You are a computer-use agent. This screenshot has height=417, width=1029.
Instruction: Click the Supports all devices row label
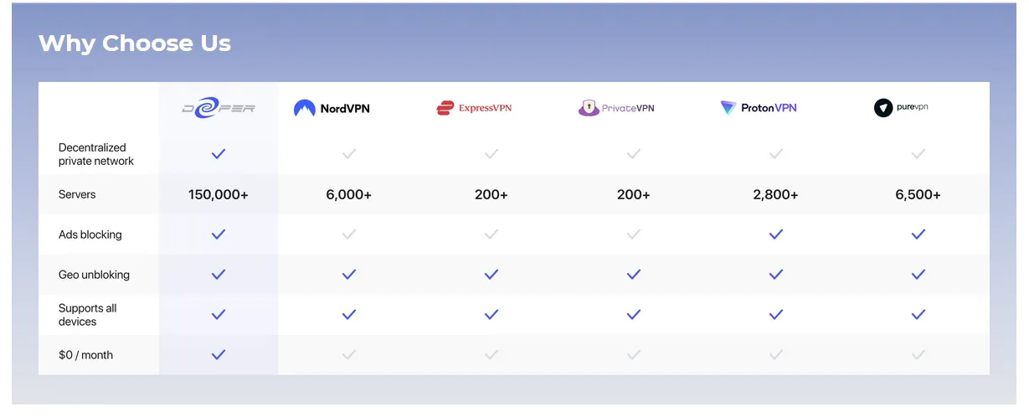point(87,315)
